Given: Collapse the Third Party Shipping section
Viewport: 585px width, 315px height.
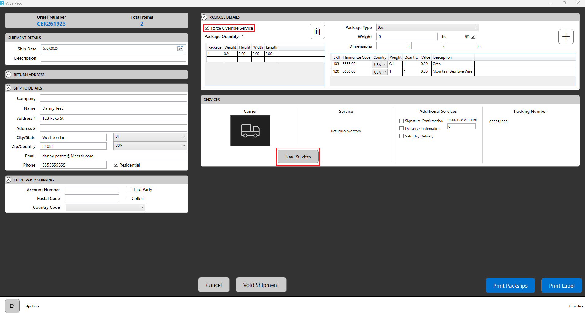Looking at the screenshot, I should 9,180.
